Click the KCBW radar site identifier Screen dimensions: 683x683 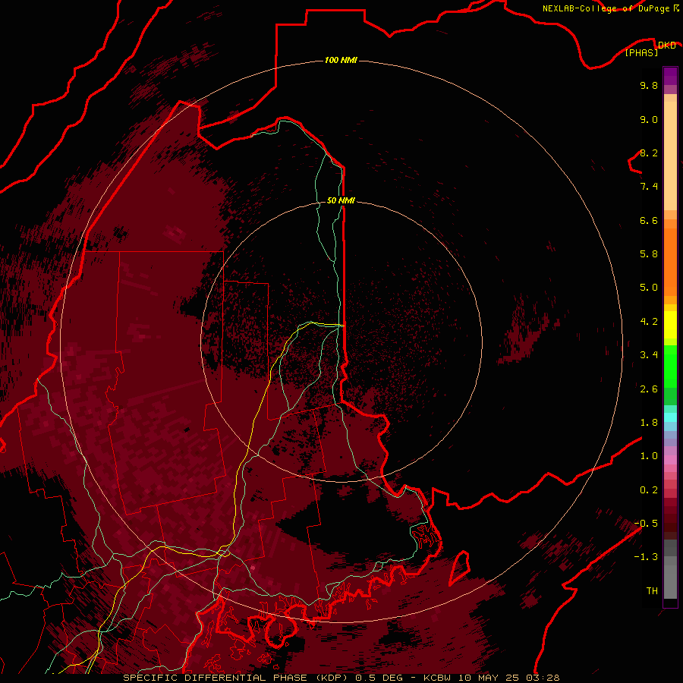(x=437, y=678)
